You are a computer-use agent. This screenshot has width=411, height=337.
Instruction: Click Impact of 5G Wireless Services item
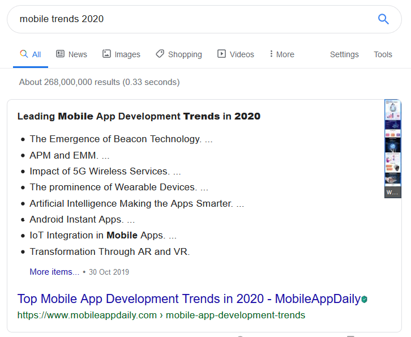point(105,171)
